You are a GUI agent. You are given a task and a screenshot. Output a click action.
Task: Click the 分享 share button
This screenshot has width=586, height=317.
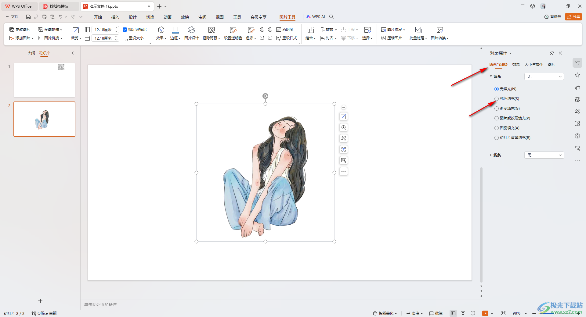coord(573,17)
